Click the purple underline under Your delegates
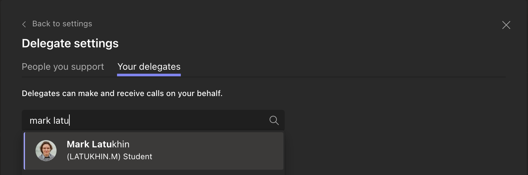The image size is (528, 175). point(149,75)
